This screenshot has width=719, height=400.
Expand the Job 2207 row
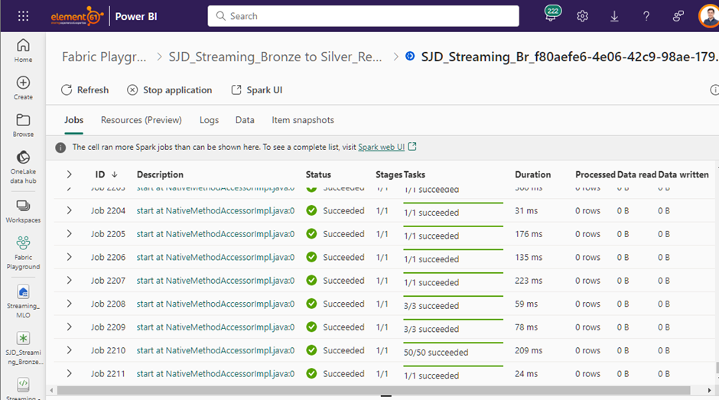pyautogui.click(x=69, y=281)
